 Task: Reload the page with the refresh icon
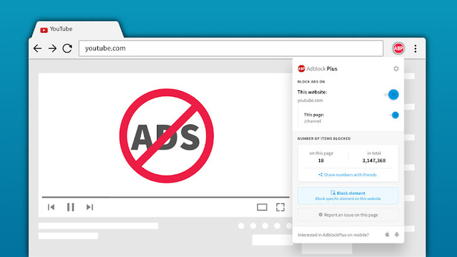coord(67,48)
